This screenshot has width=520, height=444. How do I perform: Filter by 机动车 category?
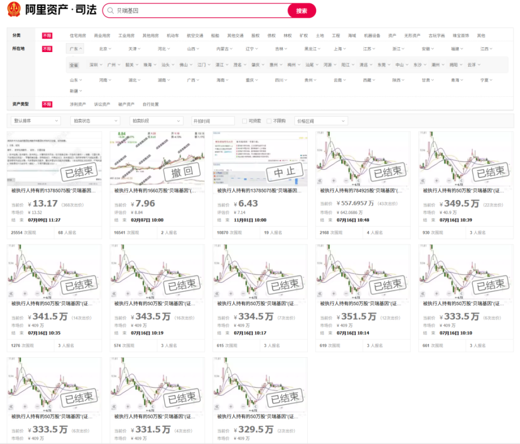[173, 35]
